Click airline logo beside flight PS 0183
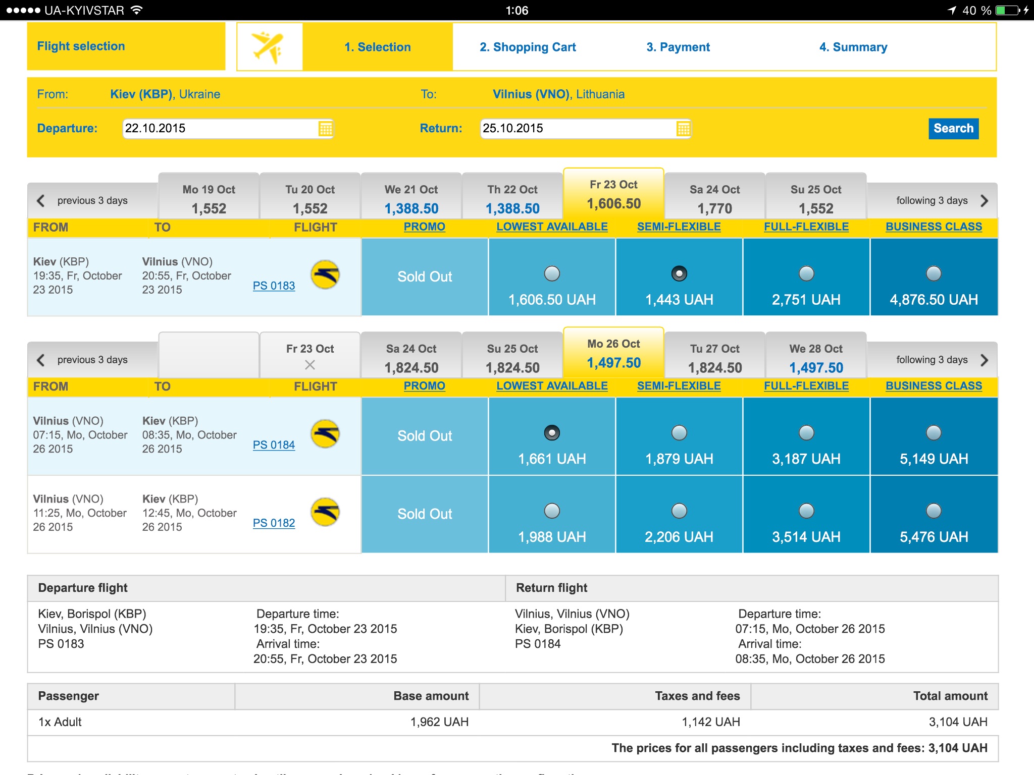Image resolution: width=1034 pixels, height=775 pixels. tap(325, 275)
